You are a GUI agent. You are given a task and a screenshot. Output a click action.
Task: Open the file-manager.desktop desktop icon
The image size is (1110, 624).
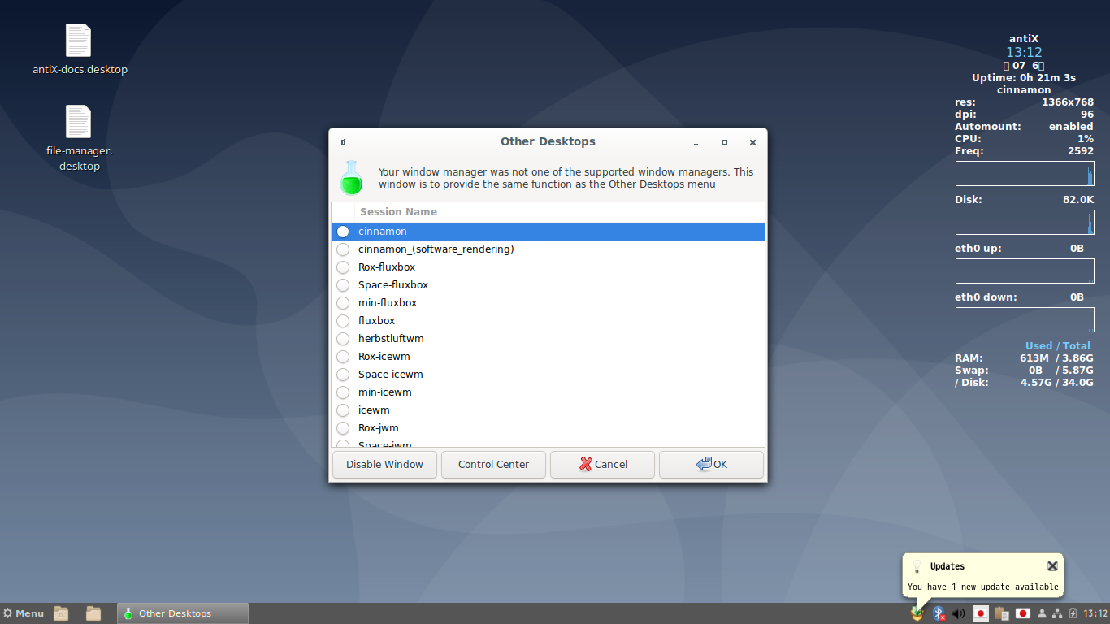pyautogui.click(x=79, y=138)
